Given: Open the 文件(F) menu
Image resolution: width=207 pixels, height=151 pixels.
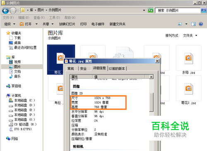Looking at the screenshot, I should click(x=8, y=18).
